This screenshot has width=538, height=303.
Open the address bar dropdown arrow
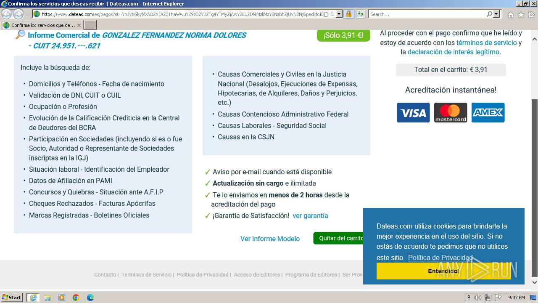pyautogui.click(x=339, y=14)
